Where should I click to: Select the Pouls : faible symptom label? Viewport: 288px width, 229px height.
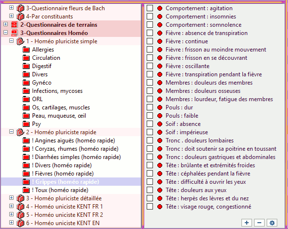pos(182,116)
